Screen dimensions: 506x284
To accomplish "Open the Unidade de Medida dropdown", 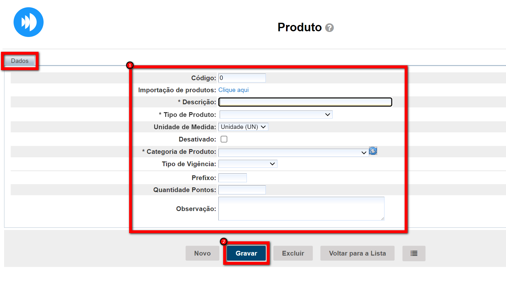I will tap(243, 127).
